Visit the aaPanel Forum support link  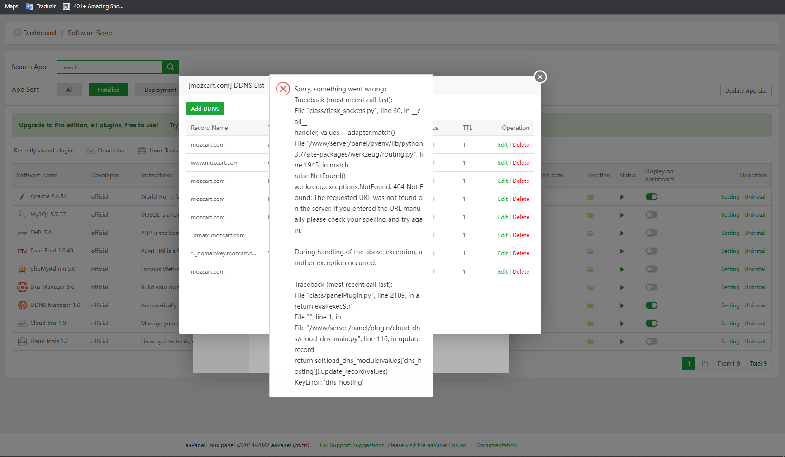click(393, 445)
